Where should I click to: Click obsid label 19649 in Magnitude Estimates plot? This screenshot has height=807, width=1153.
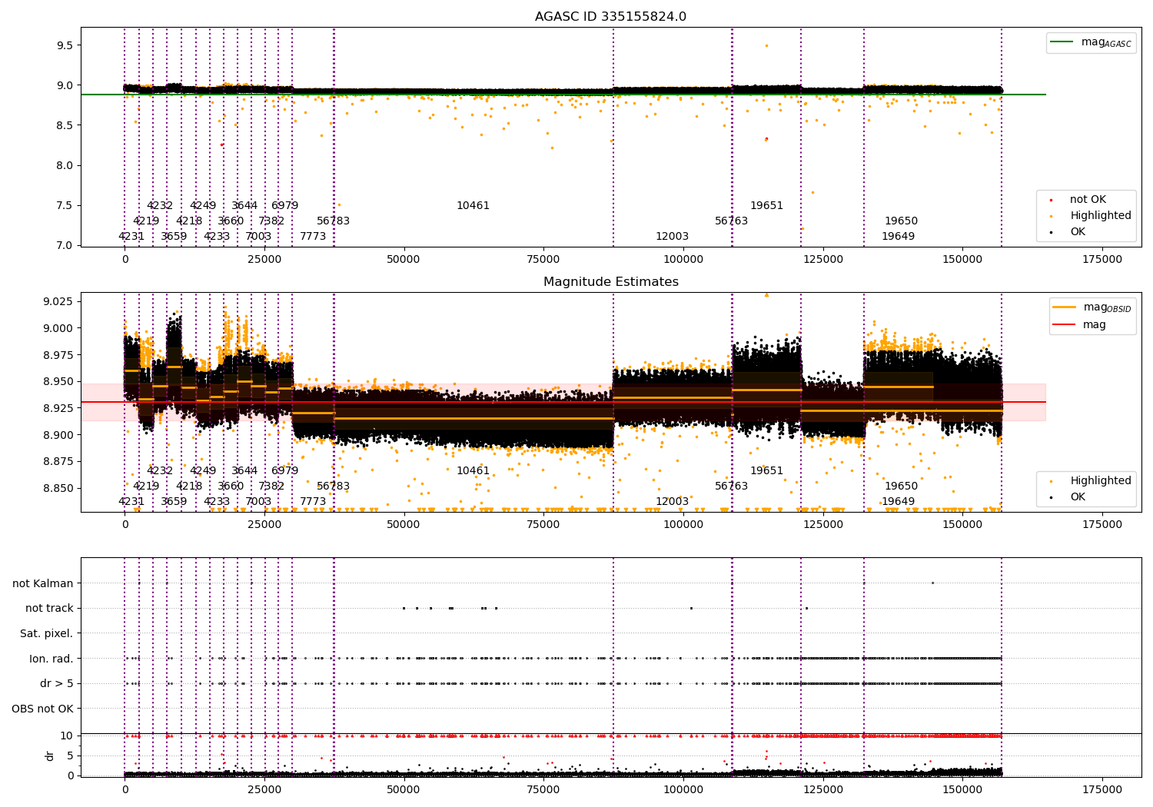(x=898, y=502)
